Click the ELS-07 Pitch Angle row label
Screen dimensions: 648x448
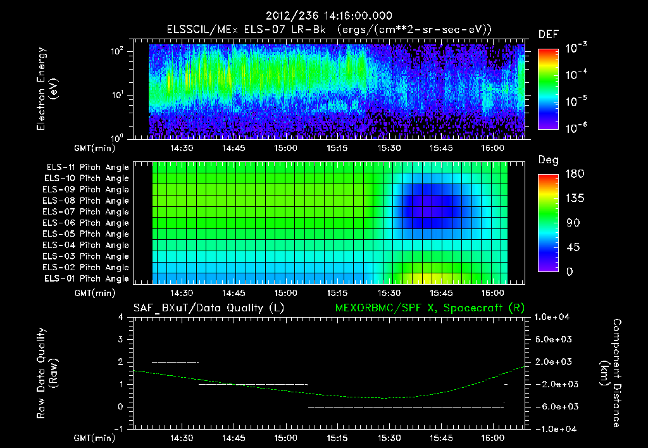(85, 211)
